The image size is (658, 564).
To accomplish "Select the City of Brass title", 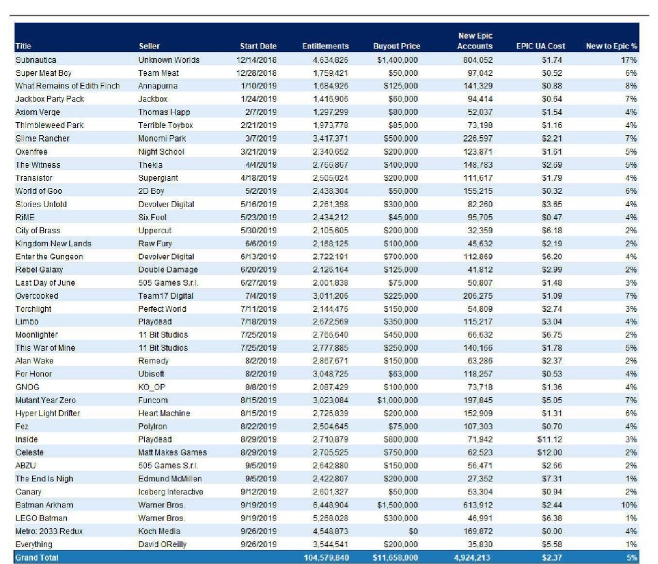I will 38,230.
